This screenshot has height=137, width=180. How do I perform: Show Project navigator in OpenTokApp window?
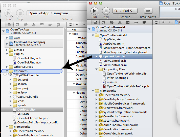click(10, 25)
